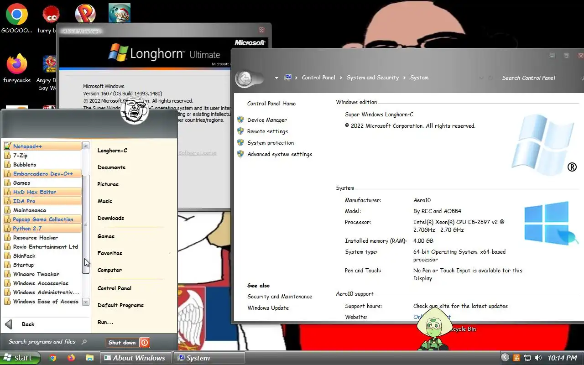This screenshot has width=584, height=365.
Task: Open Control Panel from Start menu
Action: tap(115, 288)
